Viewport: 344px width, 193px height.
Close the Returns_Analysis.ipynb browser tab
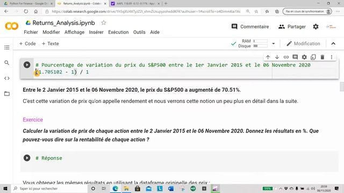105,4
